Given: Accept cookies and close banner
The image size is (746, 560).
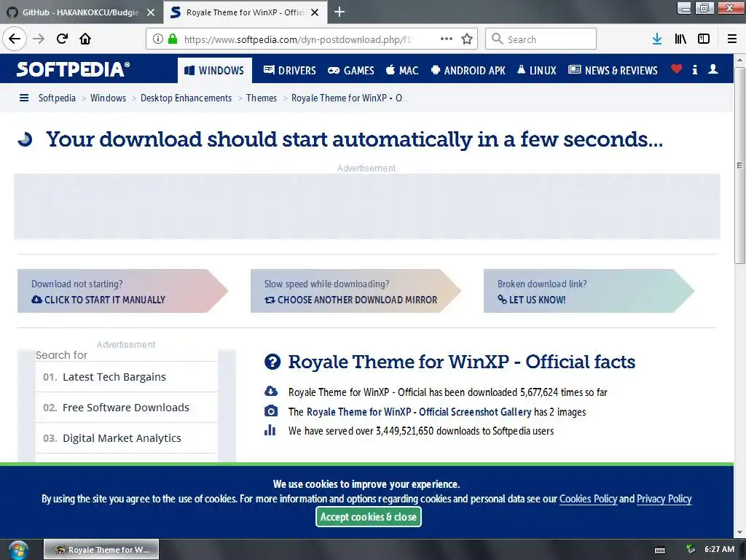Looking at the screenshot, I should pos(368,517).
